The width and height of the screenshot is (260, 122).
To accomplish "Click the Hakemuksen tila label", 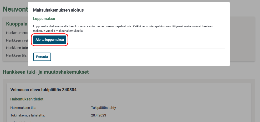I will coord(23,108).
